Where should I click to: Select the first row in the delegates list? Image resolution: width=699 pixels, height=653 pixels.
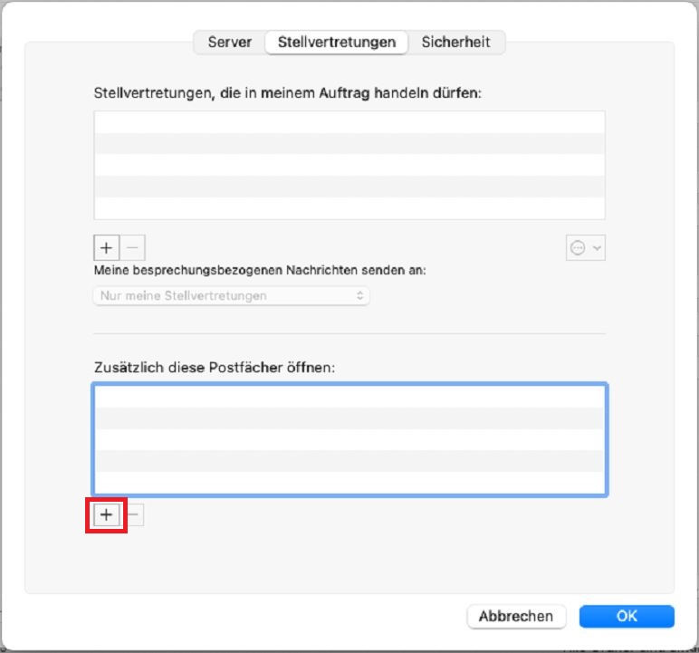pos(349,122)
